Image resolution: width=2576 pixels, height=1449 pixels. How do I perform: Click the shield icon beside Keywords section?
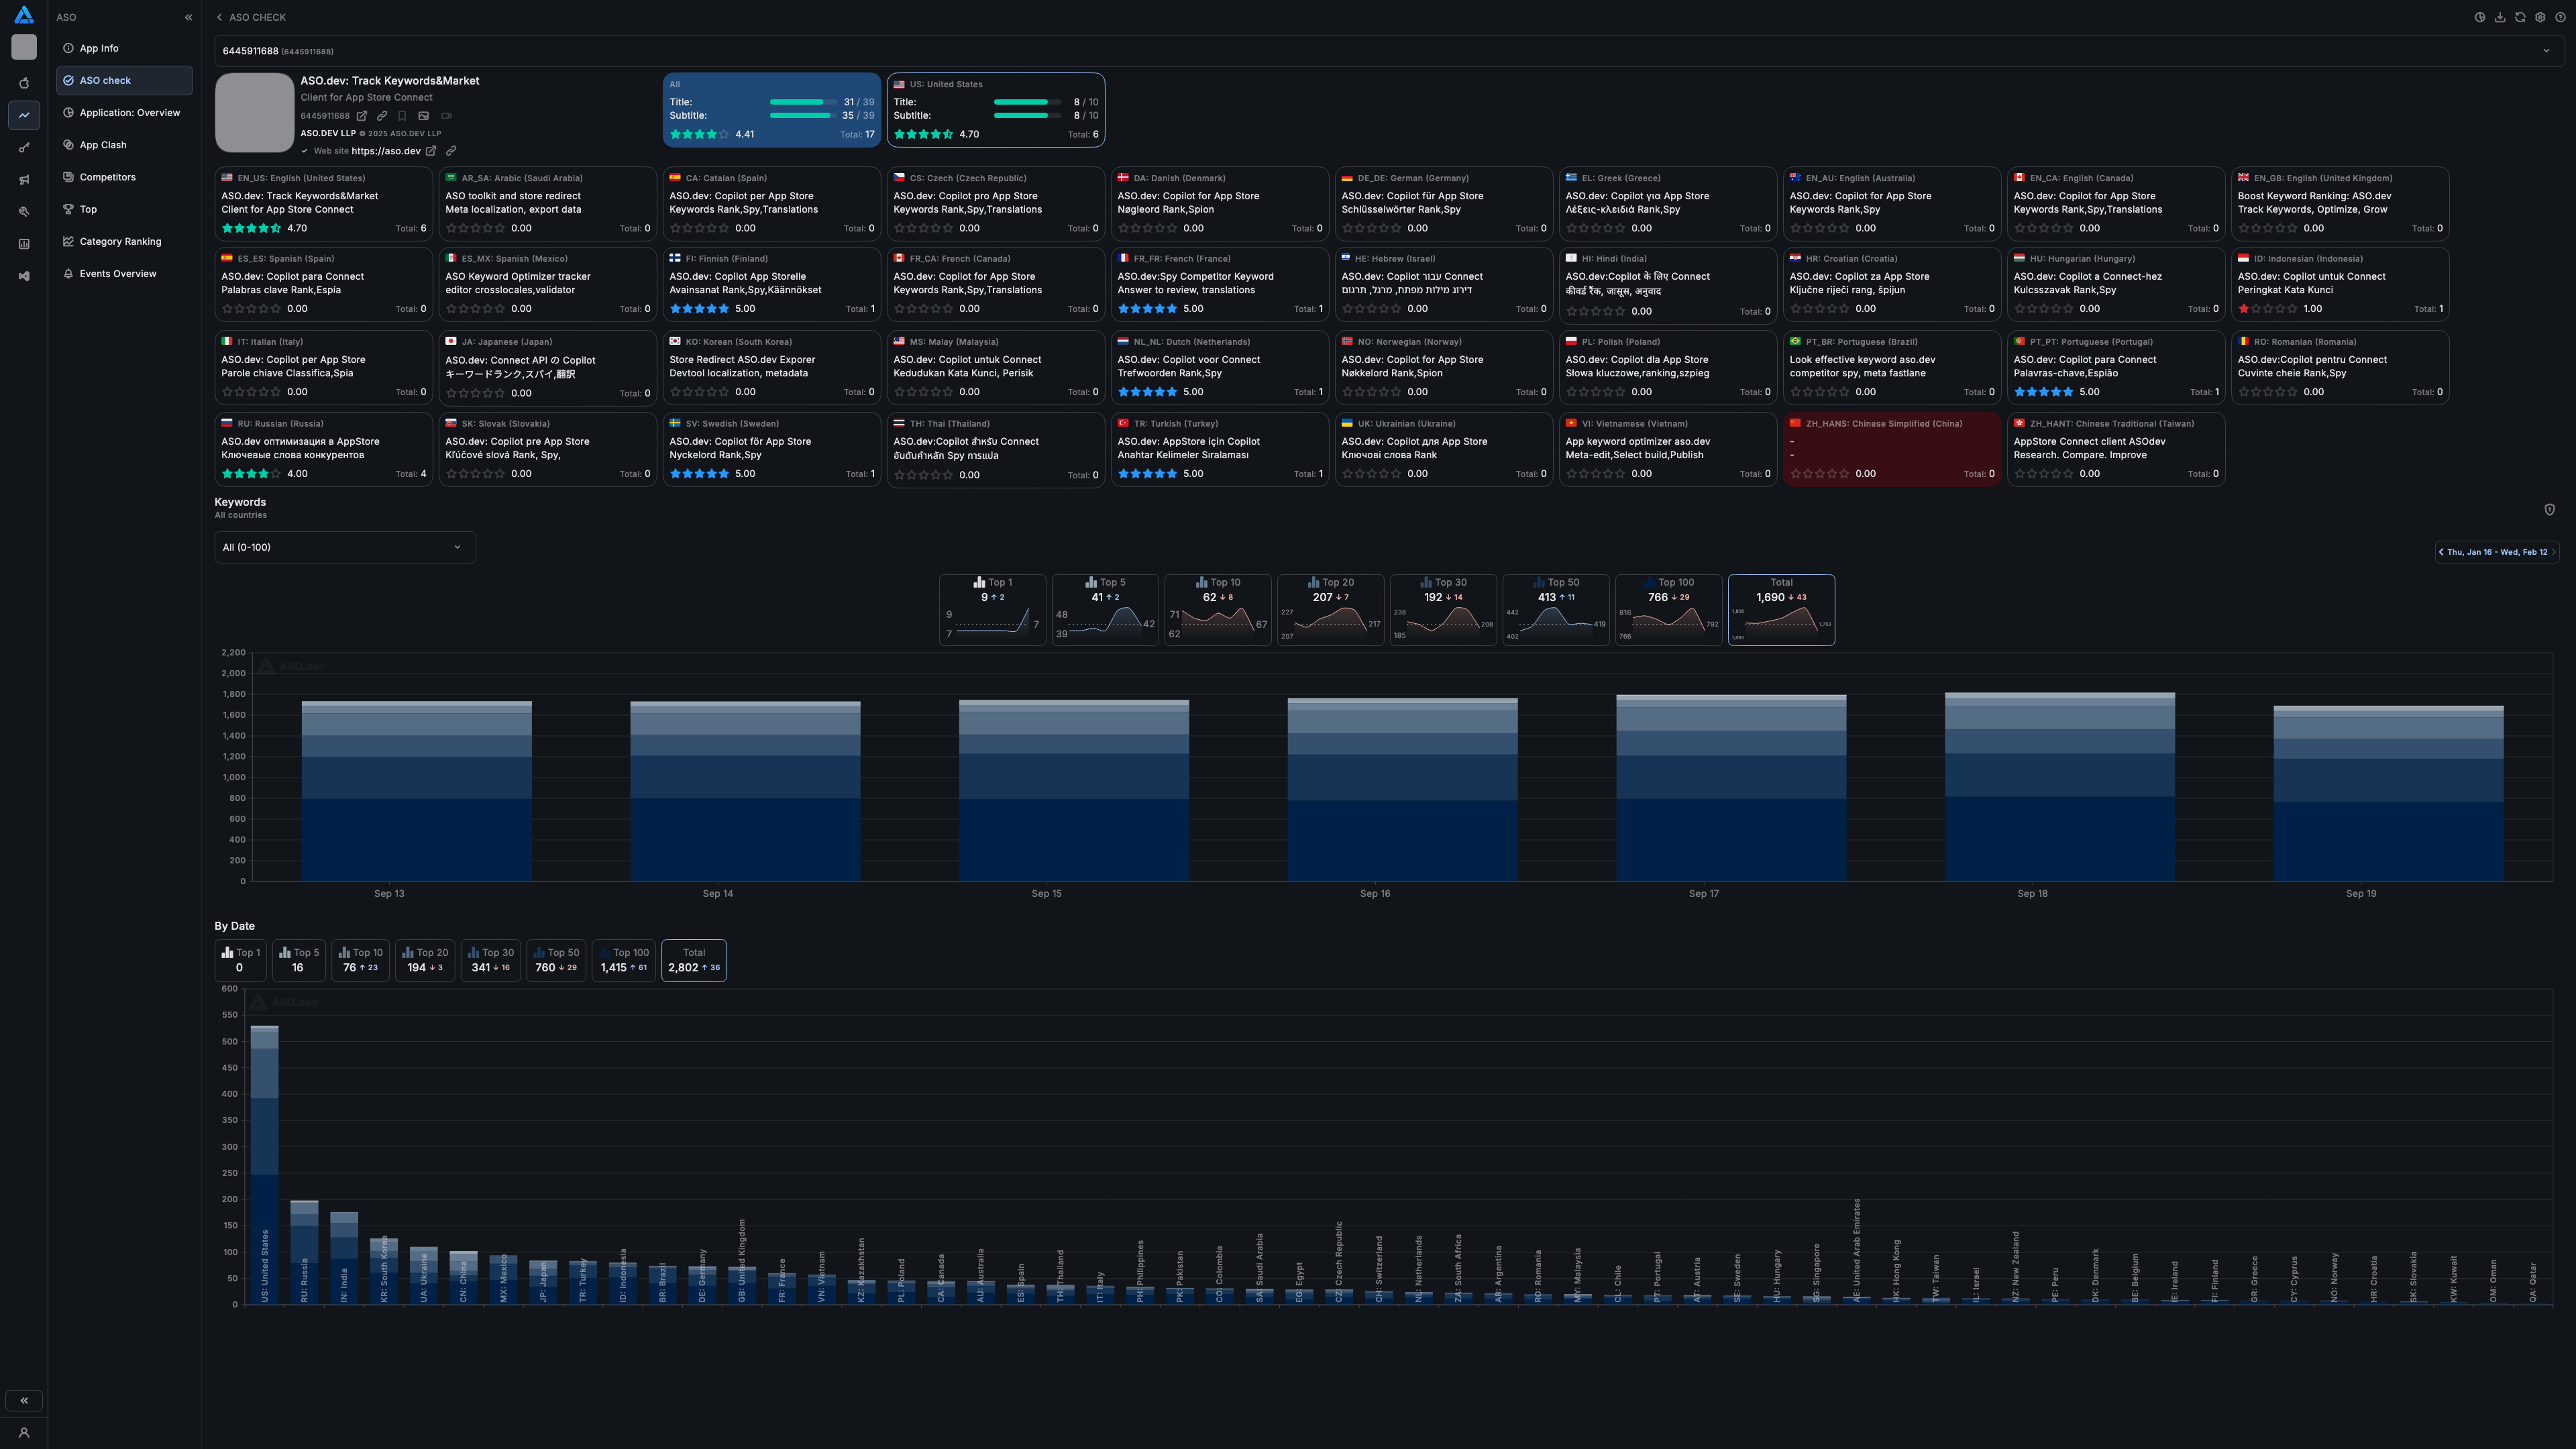[x=2549, y=509]
